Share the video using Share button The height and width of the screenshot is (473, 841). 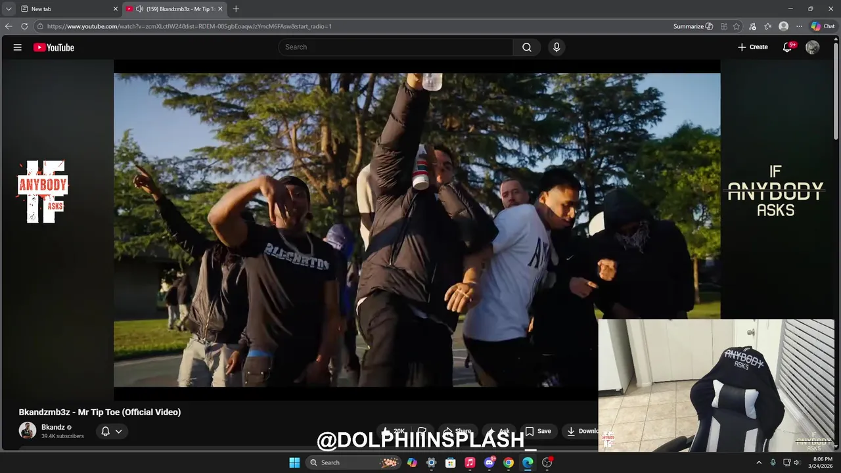[457, 431]
